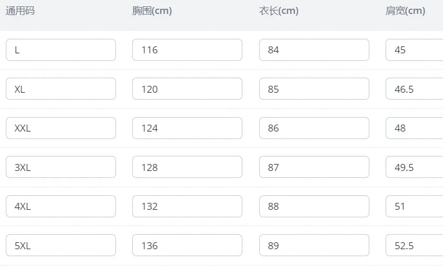Click the chest field showing 116
This screenshot has width=443, height=266.
pos(187,50)
